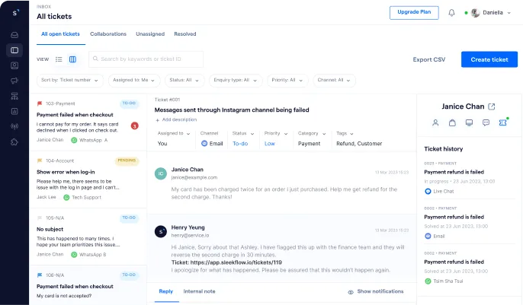Select the tickets panel icon in sidebar

point(14,50)
